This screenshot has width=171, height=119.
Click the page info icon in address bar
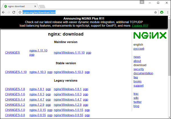pyautogui.click(x=20, y=12)
